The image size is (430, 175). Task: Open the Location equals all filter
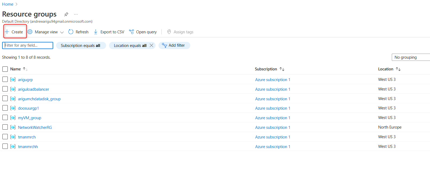point(130,46)
